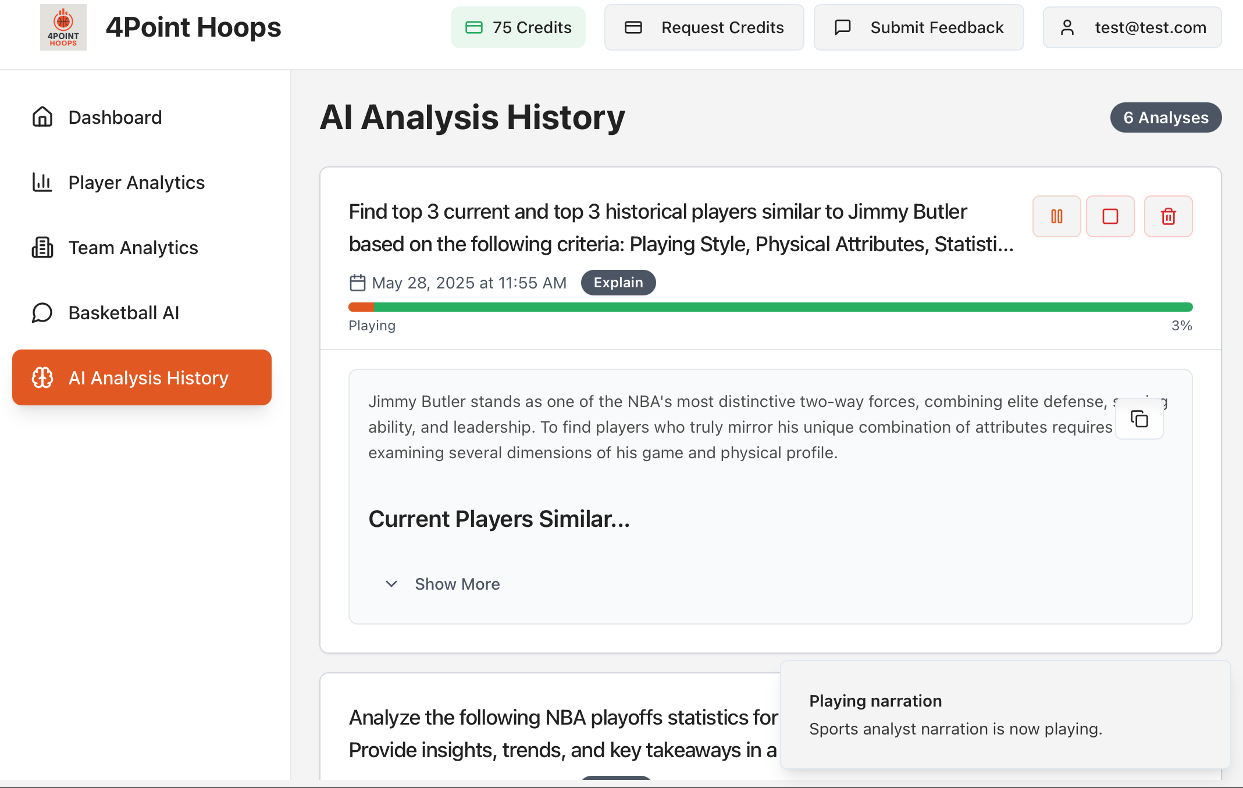The height and width of the screenshot is (788, 1243).
Task: Pause the narration playback
Action: click(x=1056, y=216)
